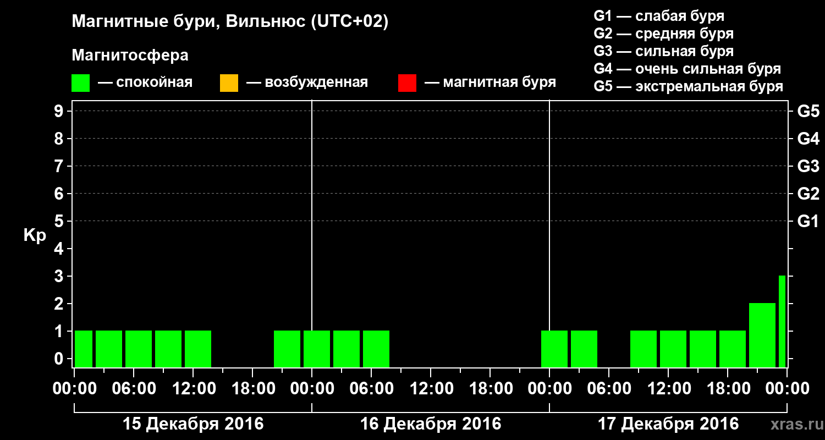Click the 00:00 label between 15 and 16 Декабря
The height and width of the screenshot is (440, 825).
(x=312, y=388)
